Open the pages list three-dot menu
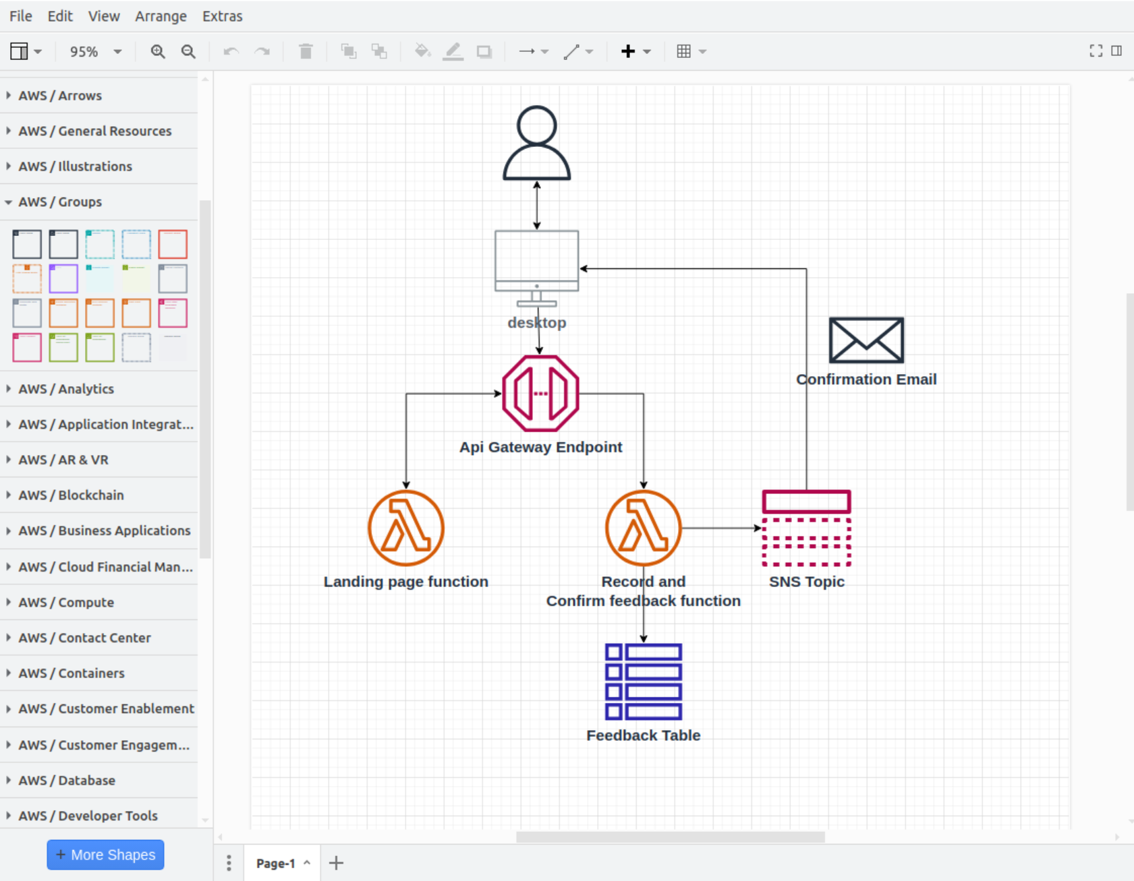This screenshot has height=881, width=1134. pos(229,863)
